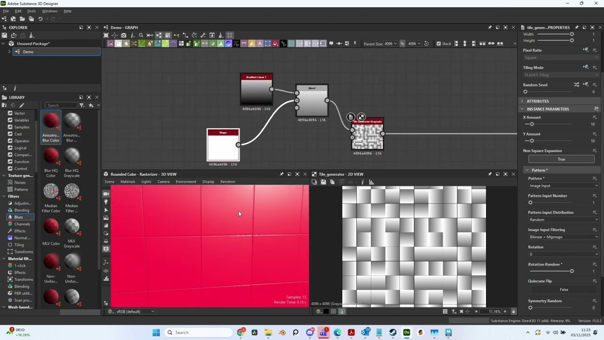Screen dimensions: 604x340
Task: Toggle Quincunx Flip False button
Action: click(564, 289)
